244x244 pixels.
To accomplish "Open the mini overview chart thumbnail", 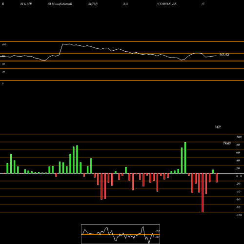I will (121, 234).
